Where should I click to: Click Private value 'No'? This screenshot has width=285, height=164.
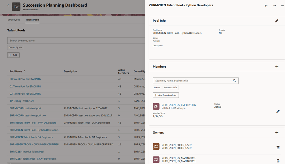click(x=220, y=33)
